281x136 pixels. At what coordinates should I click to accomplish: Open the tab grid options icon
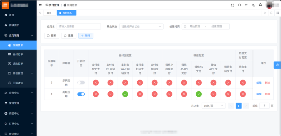pyautogui.click(x=278, y=13)
